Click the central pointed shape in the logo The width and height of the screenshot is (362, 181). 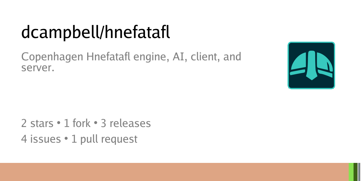[x=311, y=66]
